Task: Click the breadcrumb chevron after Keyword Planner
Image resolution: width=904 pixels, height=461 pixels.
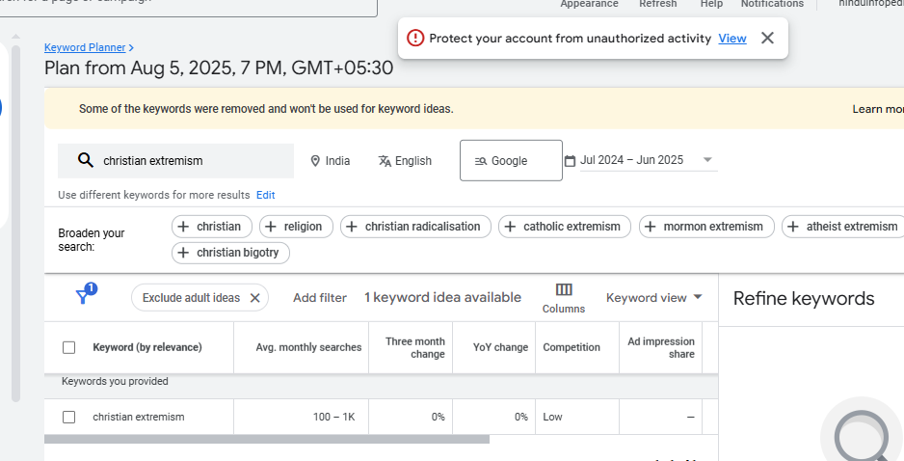Action: pyautogui.click(x=131, y=47)
